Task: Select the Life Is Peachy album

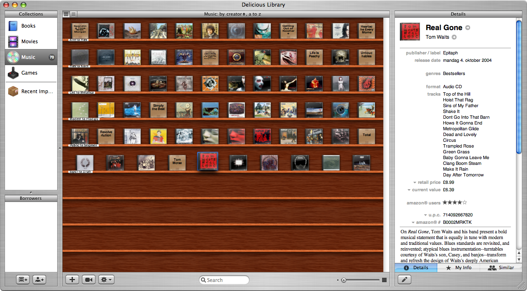Action: (x=315, y=57)
